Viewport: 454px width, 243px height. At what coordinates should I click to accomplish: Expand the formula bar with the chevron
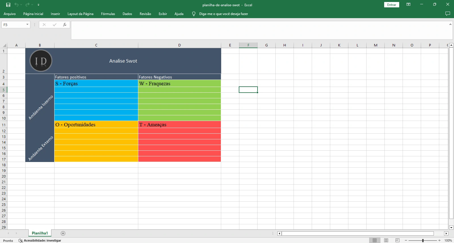tap(450, 24)
